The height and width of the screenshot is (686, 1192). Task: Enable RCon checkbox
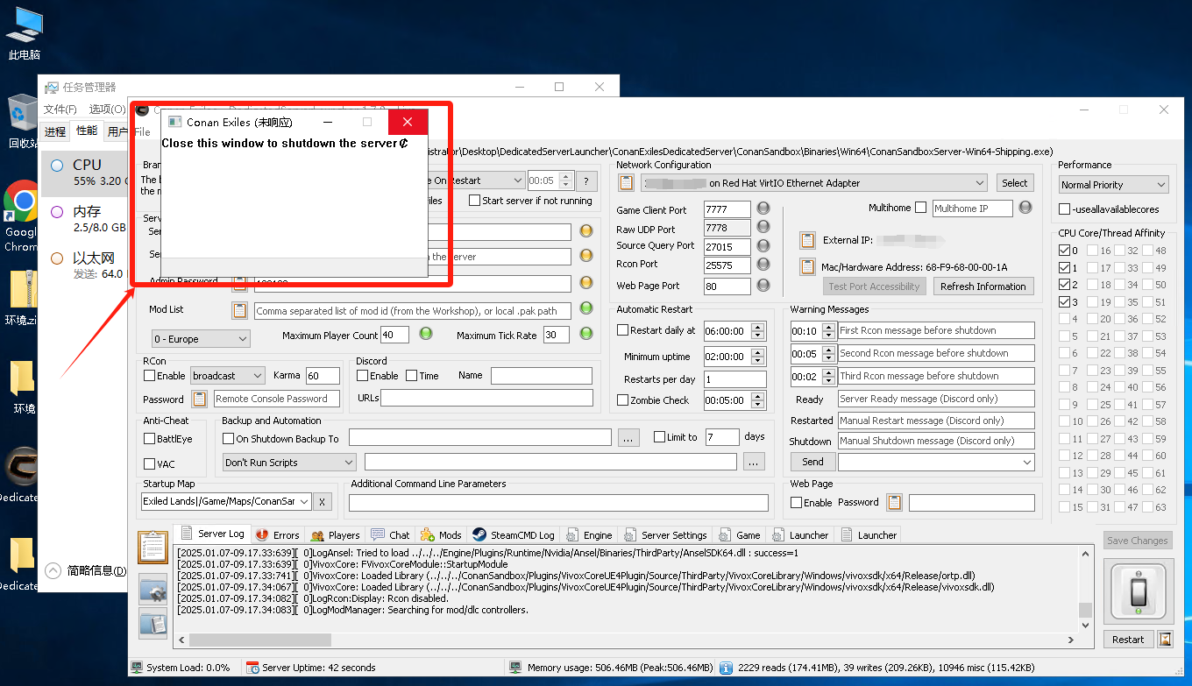pos(149,376)
